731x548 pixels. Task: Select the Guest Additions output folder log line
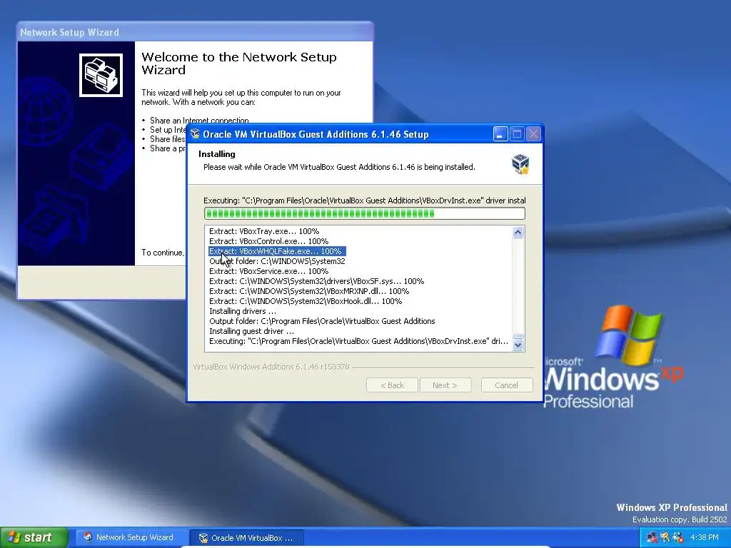(x=322, y=321)
